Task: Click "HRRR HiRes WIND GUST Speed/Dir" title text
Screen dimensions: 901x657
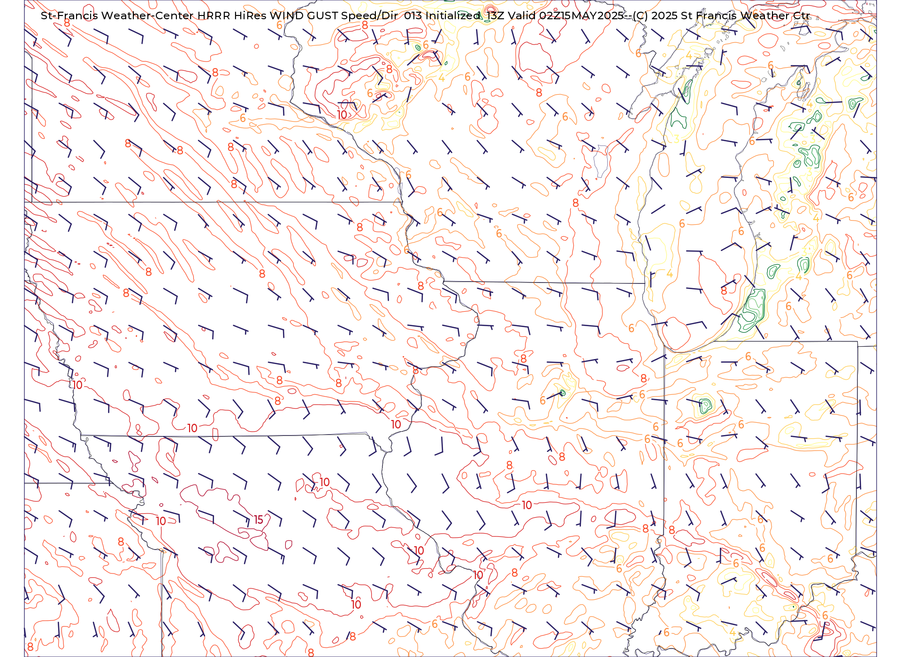Action: pyautogui.click(x=298, y=15)
